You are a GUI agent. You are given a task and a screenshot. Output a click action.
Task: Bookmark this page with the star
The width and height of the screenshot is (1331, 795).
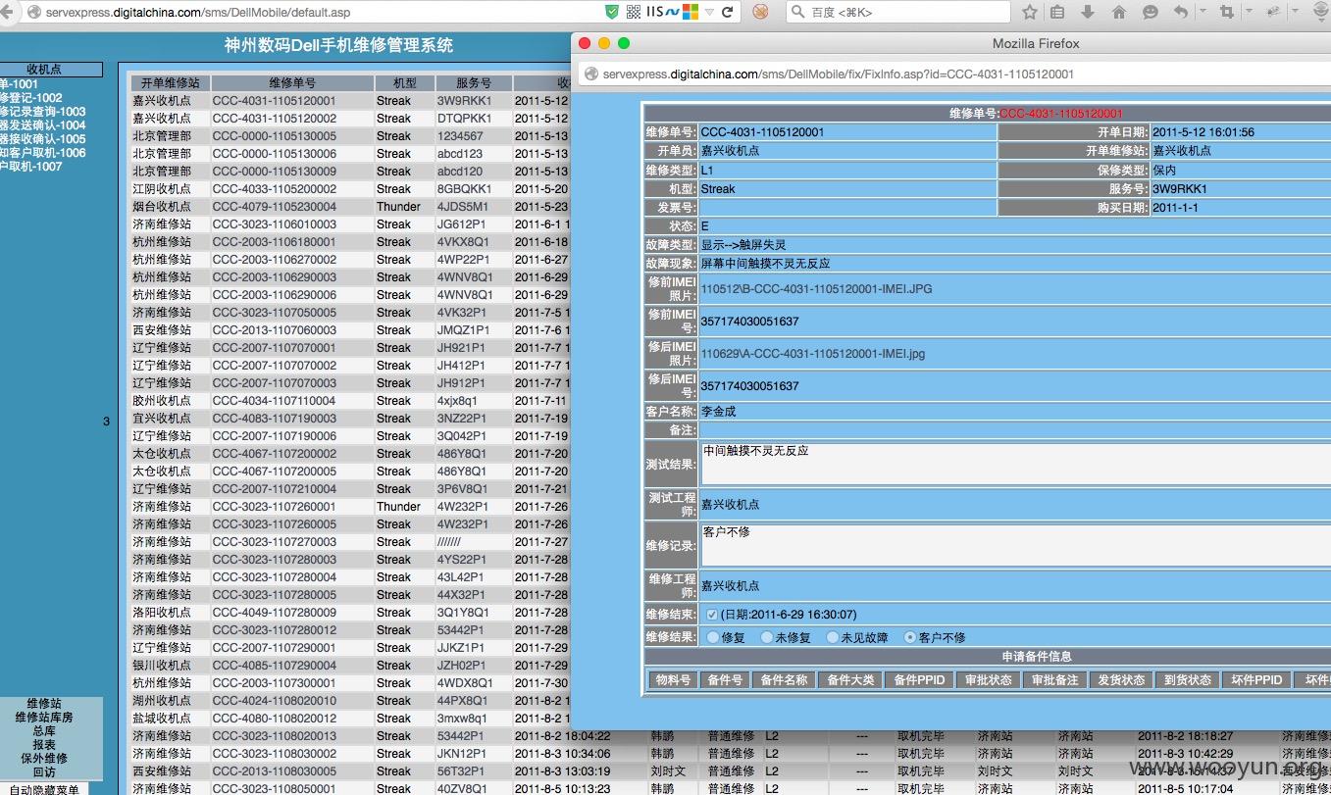coord(1030,12)
